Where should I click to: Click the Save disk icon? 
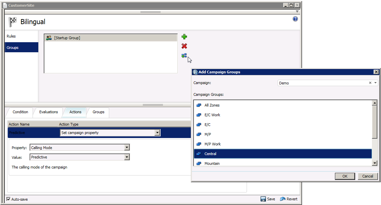[x=263, y=199]
